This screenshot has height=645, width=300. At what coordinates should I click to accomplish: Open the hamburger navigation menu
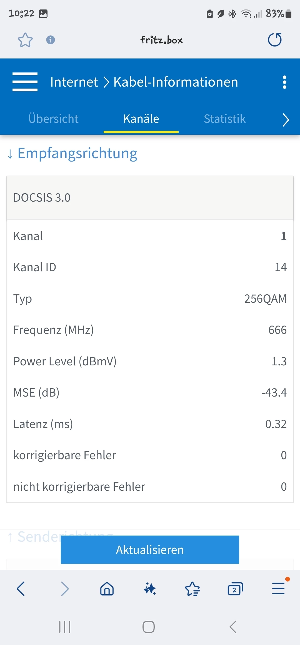click(x=25, y=82)
